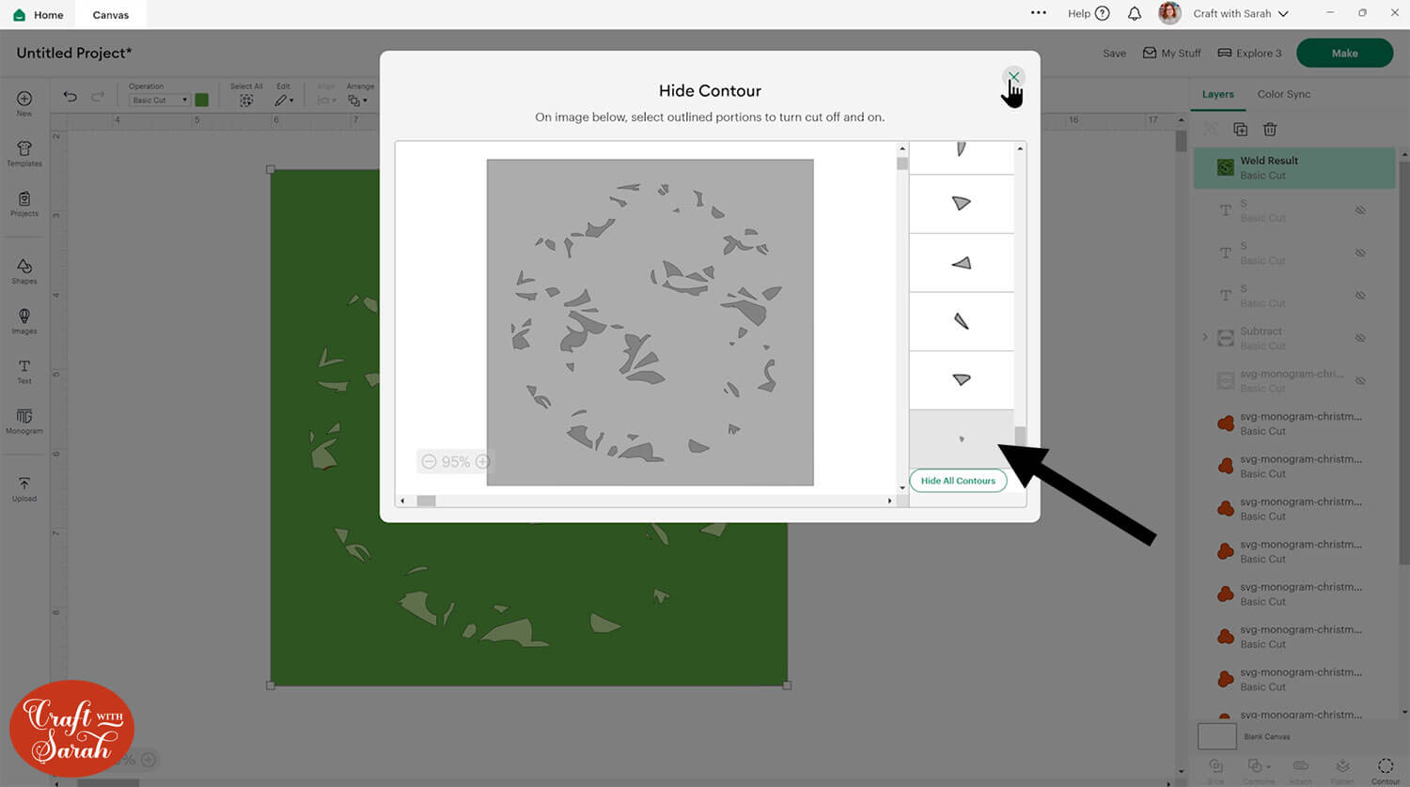Image resolution: width=1410 pixels, height=787 pixels.
Task: Click the contour preview image
Action: click(x=650, y=322)
